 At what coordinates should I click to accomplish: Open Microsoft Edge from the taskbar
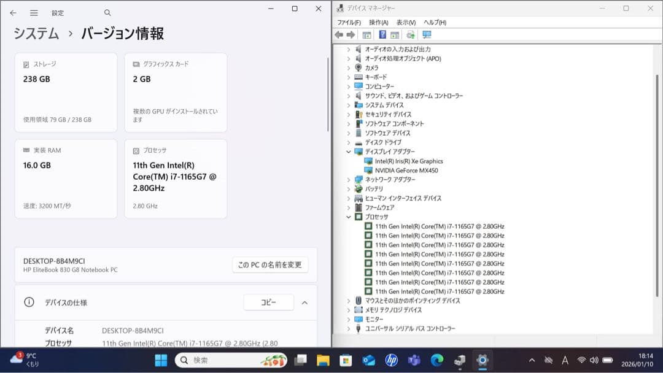point(436,360)
